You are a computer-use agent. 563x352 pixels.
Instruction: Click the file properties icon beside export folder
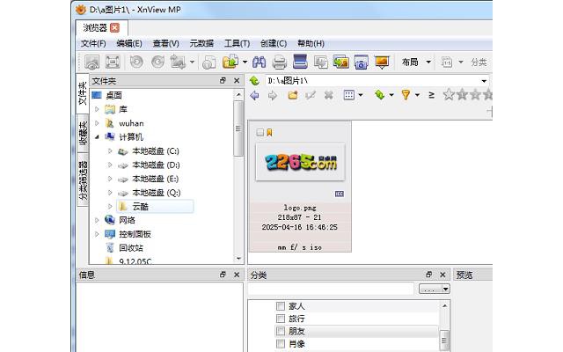click(x=209, y=62)
